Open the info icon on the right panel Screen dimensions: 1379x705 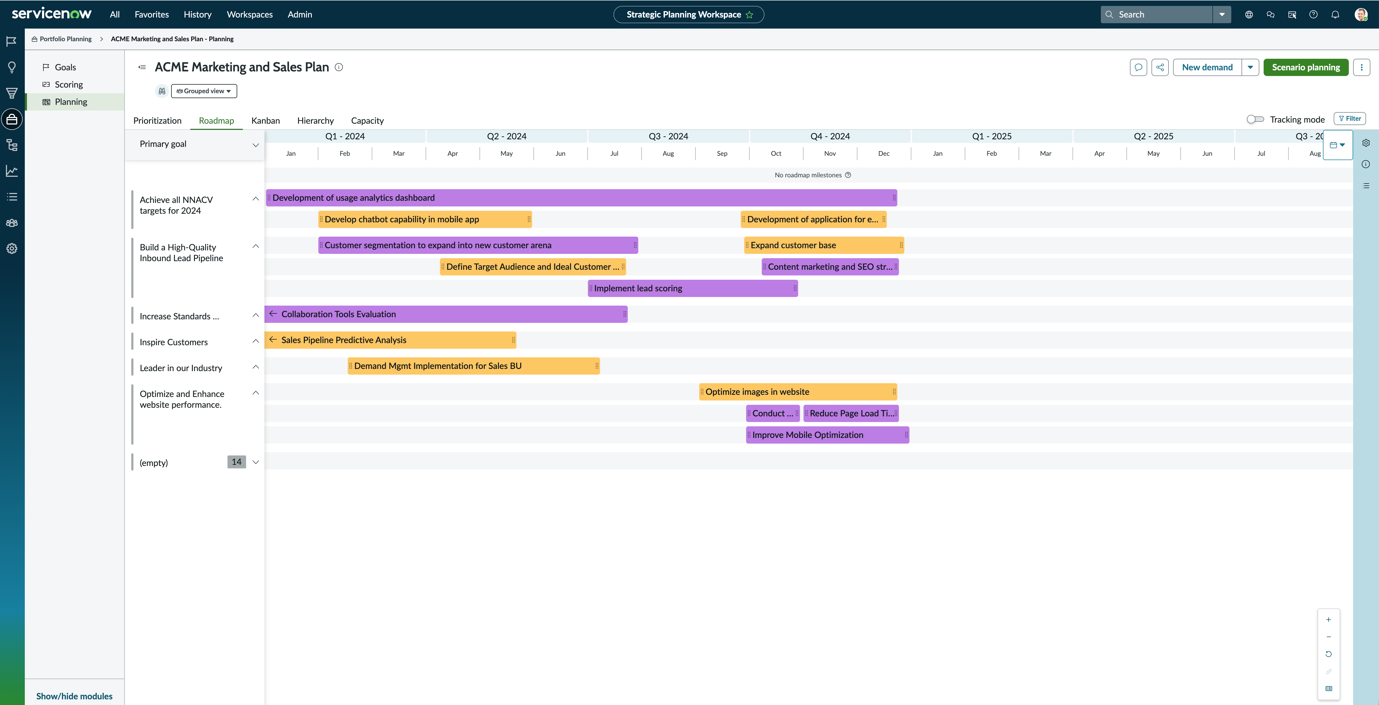point(1366,164)
